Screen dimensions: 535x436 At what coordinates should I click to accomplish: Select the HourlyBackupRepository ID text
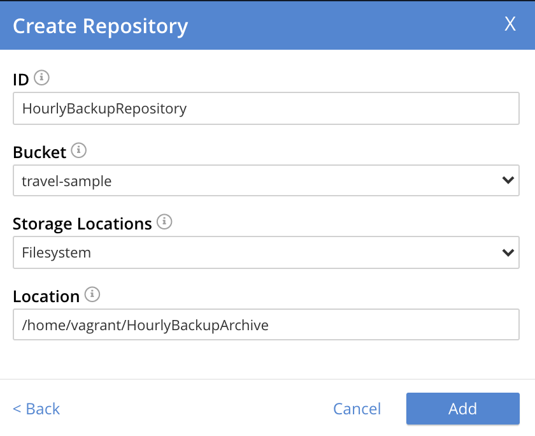tap(102, 108)
